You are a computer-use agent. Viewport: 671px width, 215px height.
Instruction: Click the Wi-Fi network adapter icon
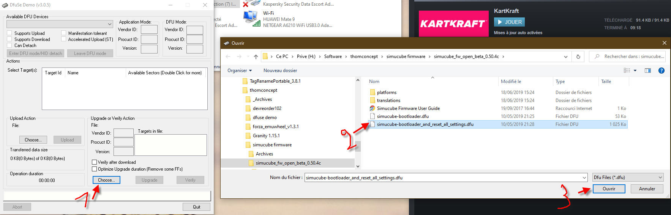251,19
